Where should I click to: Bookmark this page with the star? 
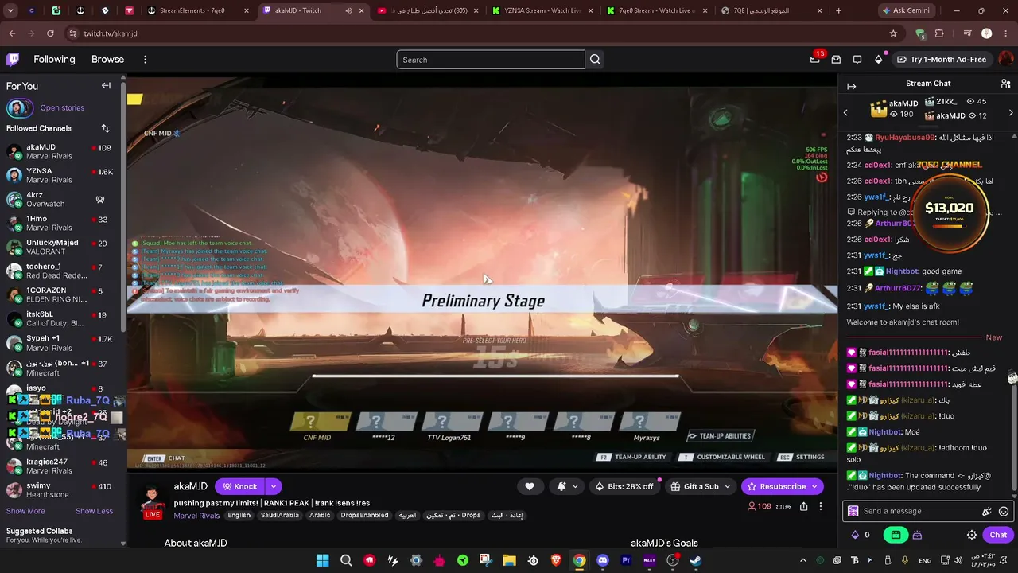click(893, 33)
